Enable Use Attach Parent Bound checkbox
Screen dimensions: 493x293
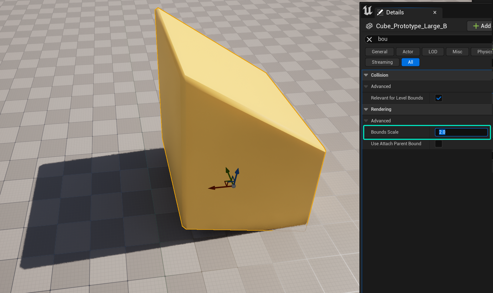[439, 144]
